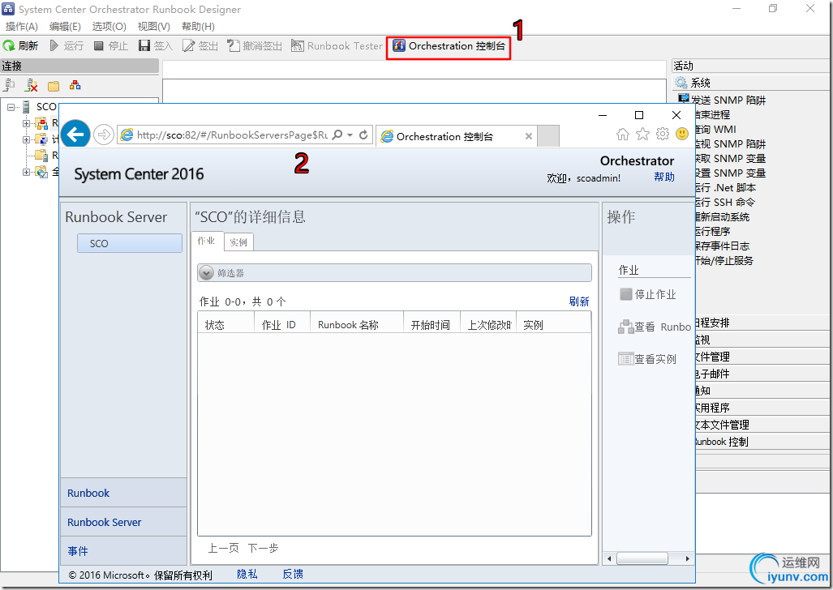Open the 帮助(H) menu
This screenshot has width=833, height=590.
pyautogui.click(x=198, y=27)
